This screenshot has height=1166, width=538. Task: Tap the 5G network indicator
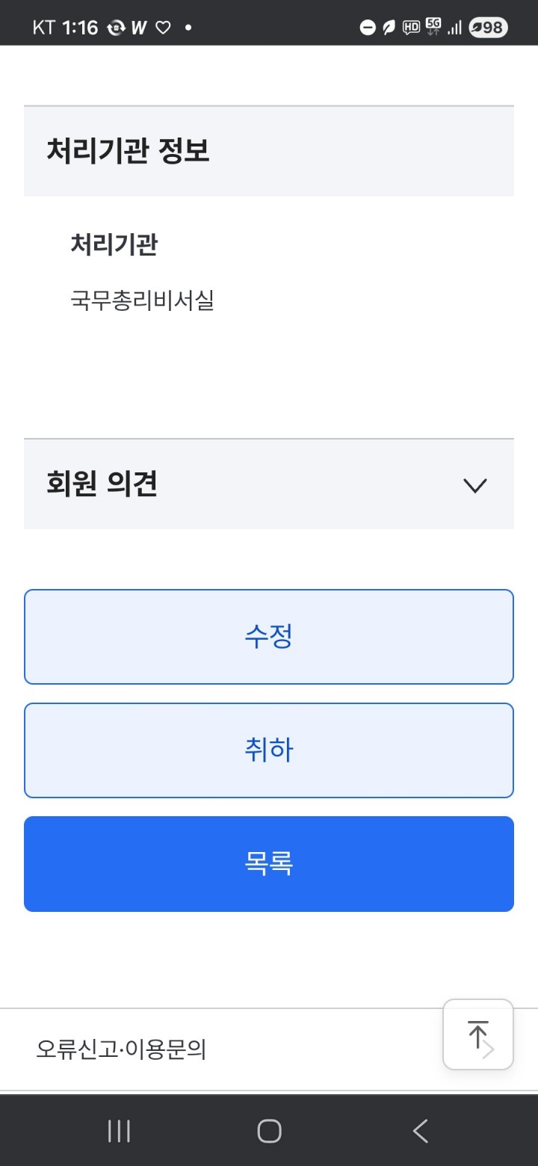pyautogui.click(x=433, y=26)
